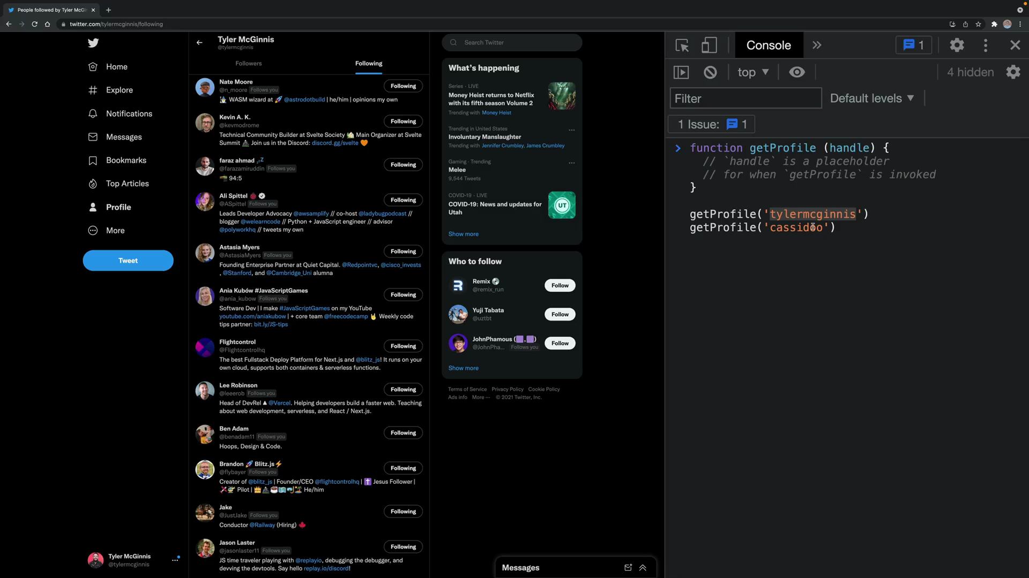
Task: Open a new browser tab
Action: [x=108, y=10]
